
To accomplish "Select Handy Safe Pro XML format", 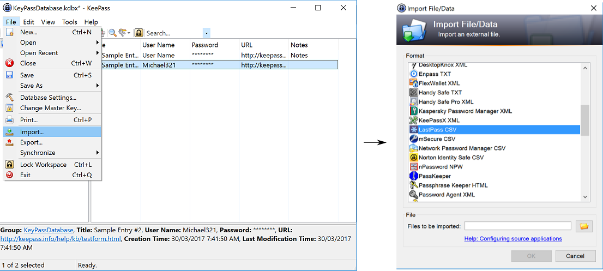I will [446, 102].
